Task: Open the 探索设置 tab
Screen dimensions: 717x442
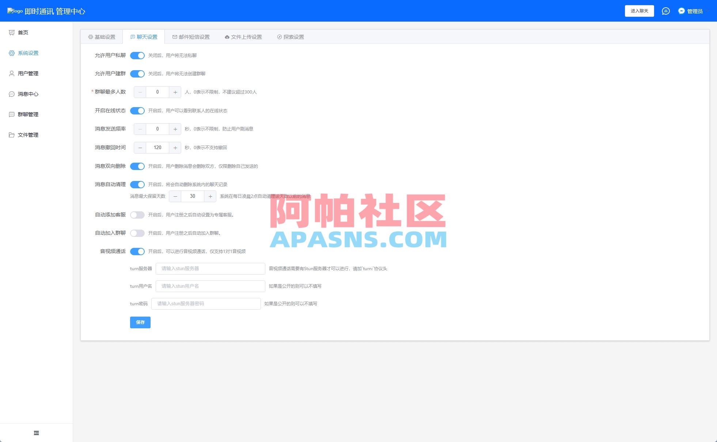Action: (x=291, y=37)
